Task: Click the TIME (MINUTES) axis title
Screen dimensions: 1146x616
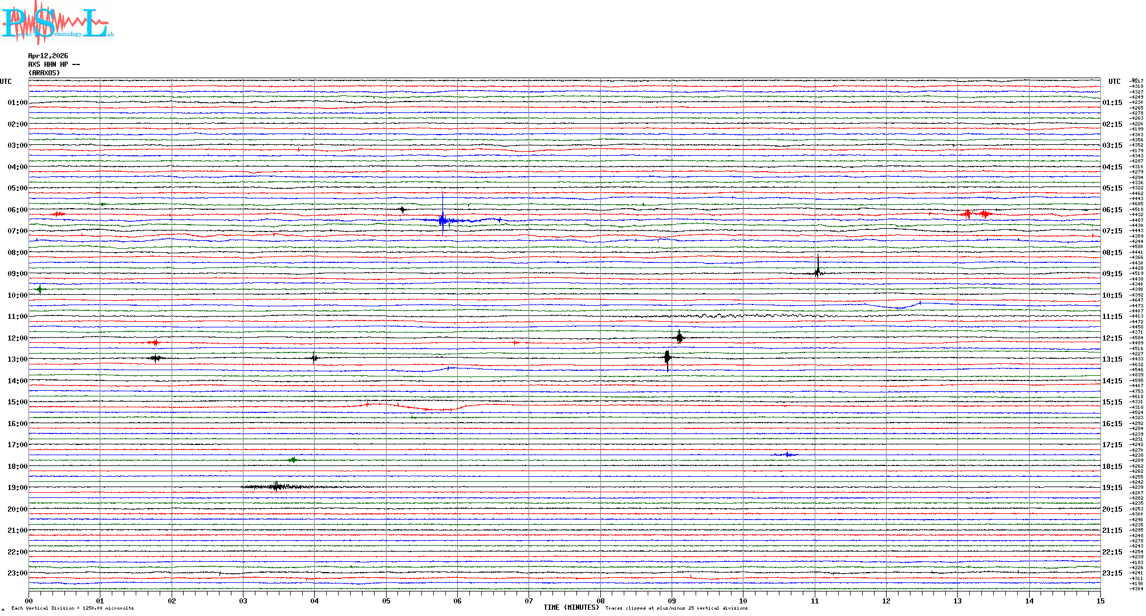Action: (x=571, y=607)
